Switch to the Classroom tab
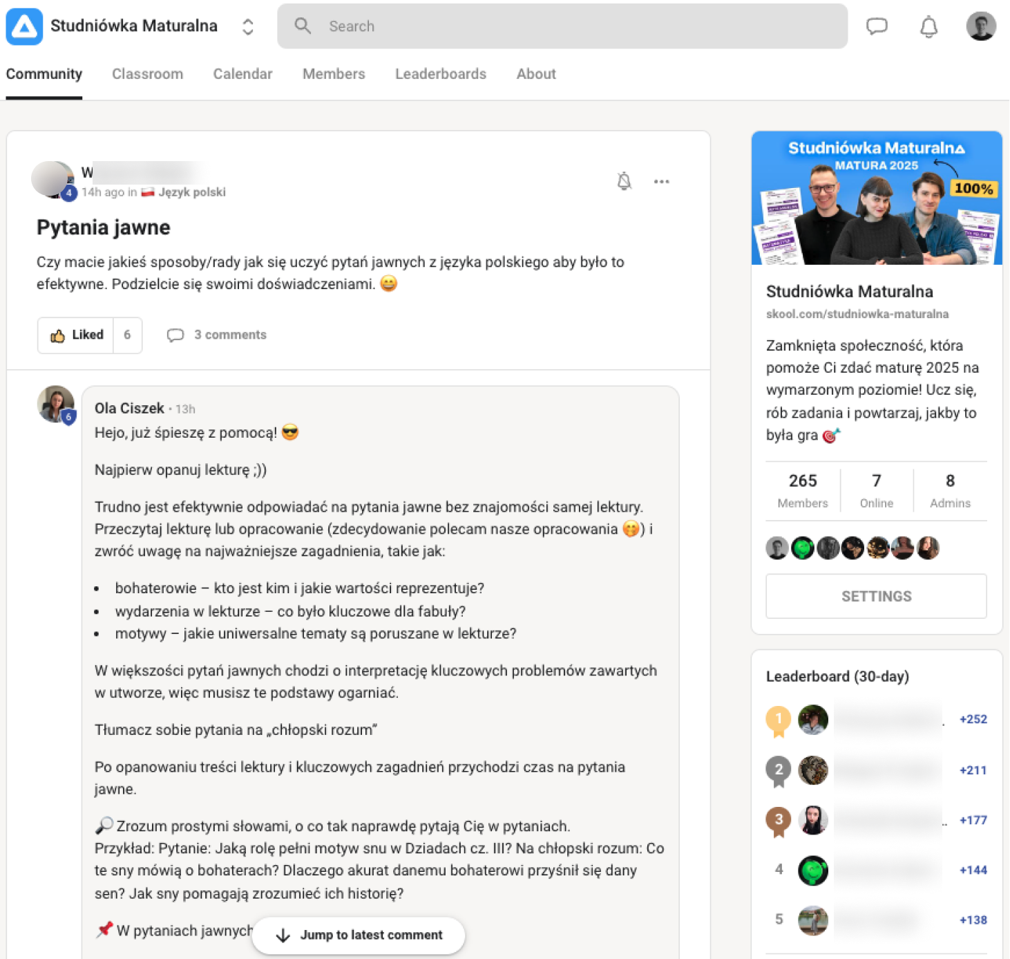Screen dimensions: 1010x959 click(147, 74)
